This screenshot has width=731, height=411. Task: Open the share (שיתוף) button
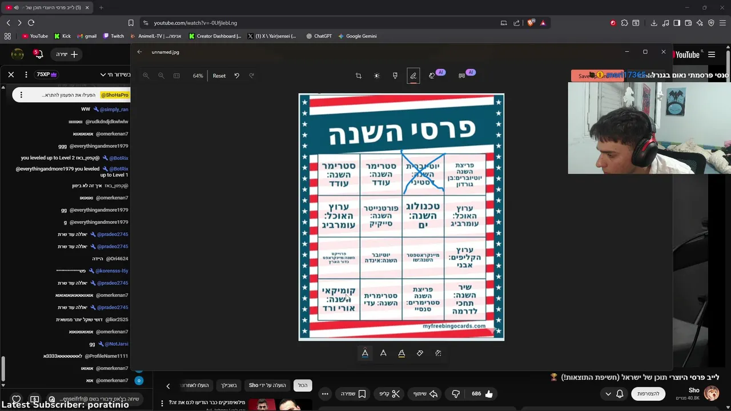coord(425,394)
